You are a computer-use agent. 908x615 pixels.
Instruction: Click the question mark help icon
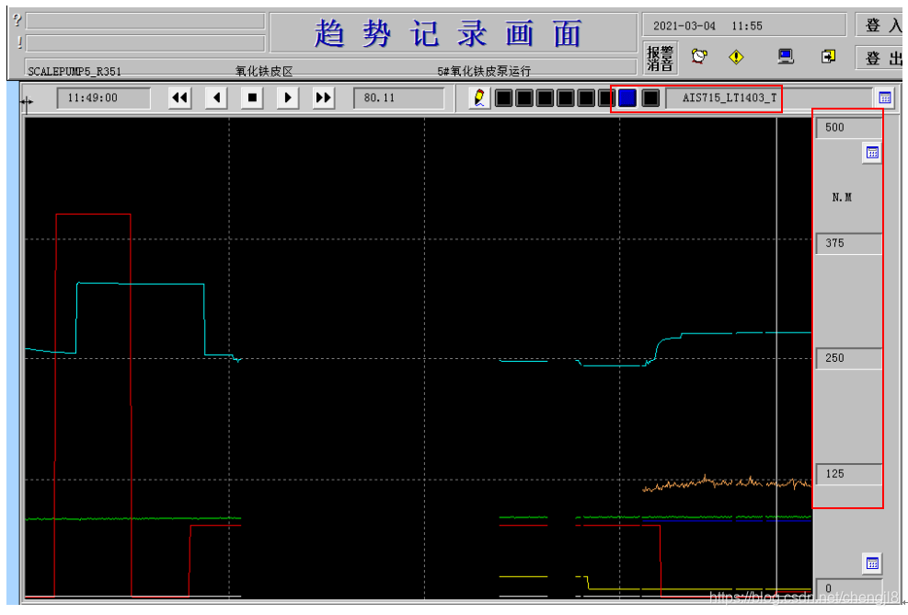click(x=17, y=20)
